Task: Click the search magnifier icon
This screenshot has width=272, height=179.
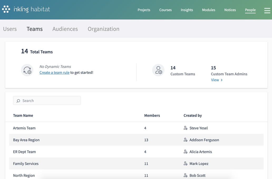Action: 18,101
